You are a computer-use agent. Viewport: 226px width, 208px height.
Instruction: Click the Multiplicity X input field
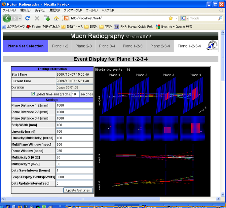click(x=74, y=157)
